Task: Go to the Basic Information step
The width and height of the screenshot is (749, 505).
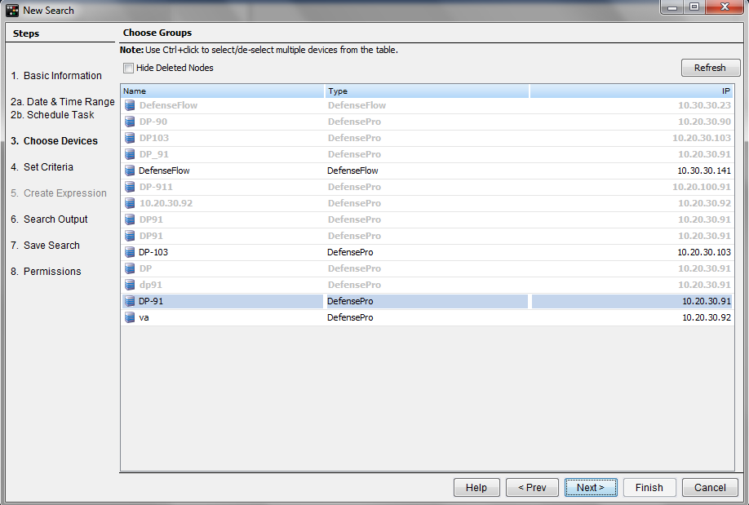Action: pyautogui.click(x=62, y=76)
